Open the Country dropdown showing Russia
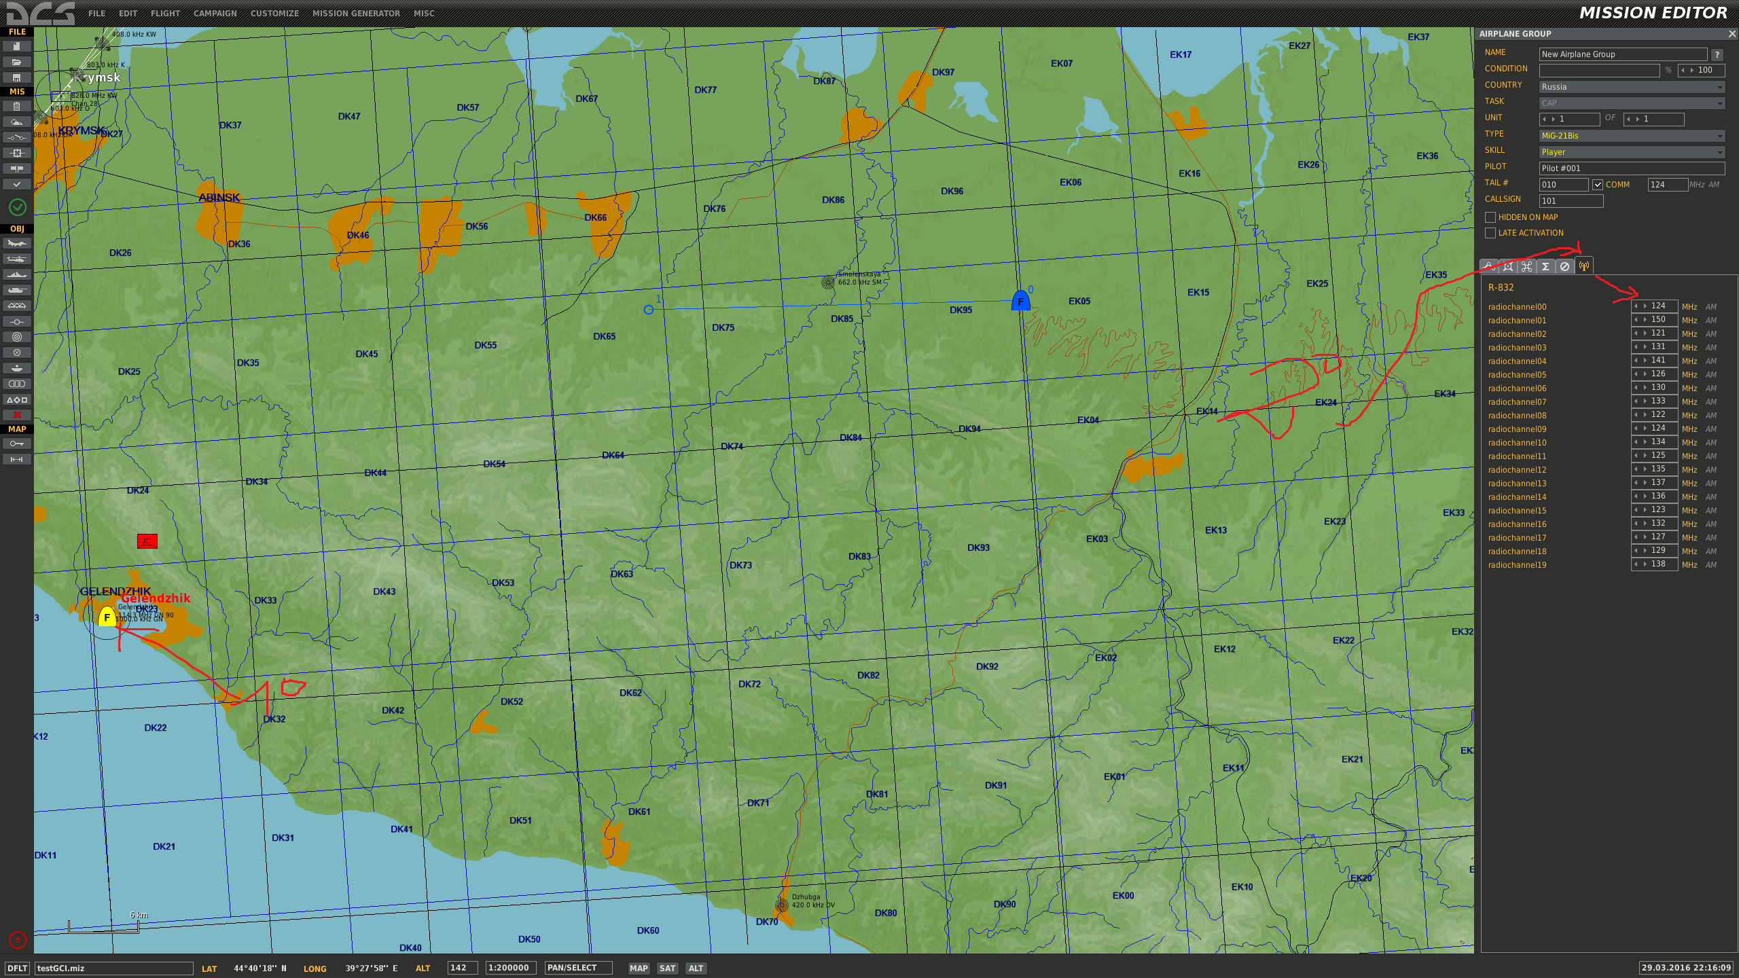The image size is (1739, 978). pos(1632,87)
